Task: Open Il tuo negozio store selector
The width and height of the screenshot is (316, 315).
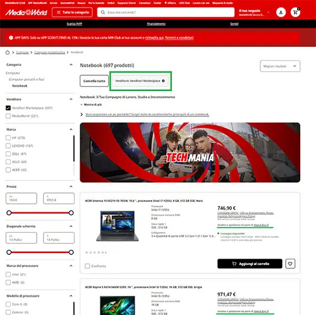Action: click(x=254, y=13)
